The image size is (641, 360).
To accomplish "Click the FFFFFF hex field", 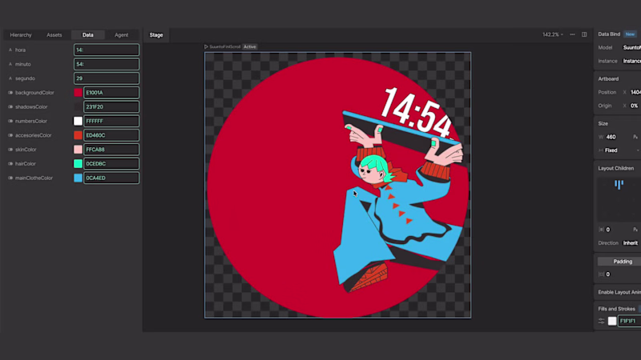I will pyautogui.click(x=111, y=122).
